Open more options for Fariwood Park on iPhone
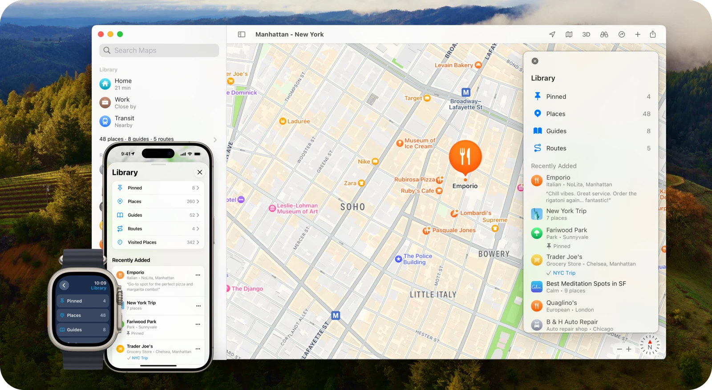 [198, 324]
